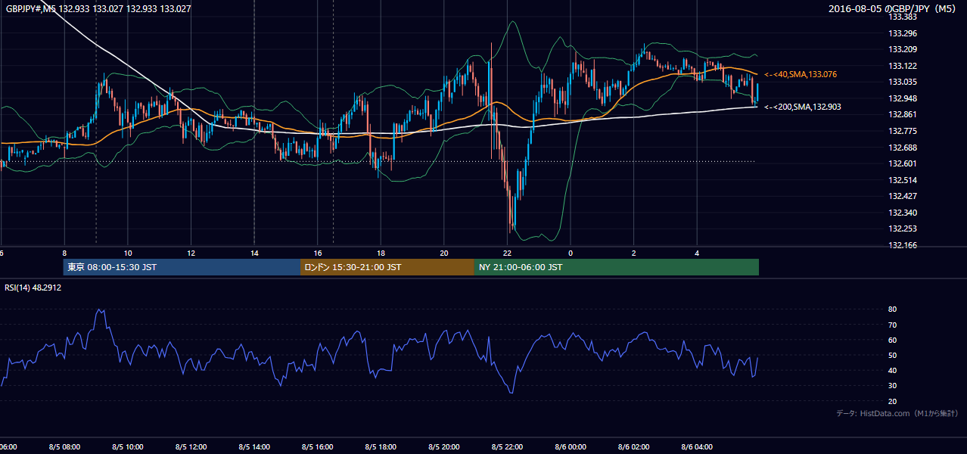
Task: Select the 8/5 14:00 date axis label
Action: [x=254, y=446]
